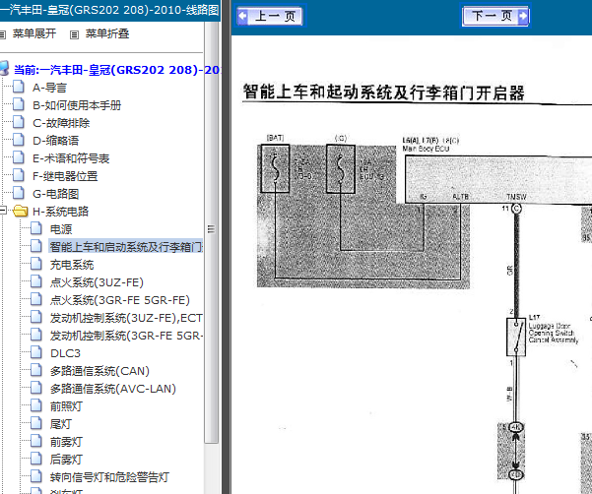Select the root node 当前:一汽丰田-皇冠
This screenshot has width=592, height=494.
[x=116, y=70]
